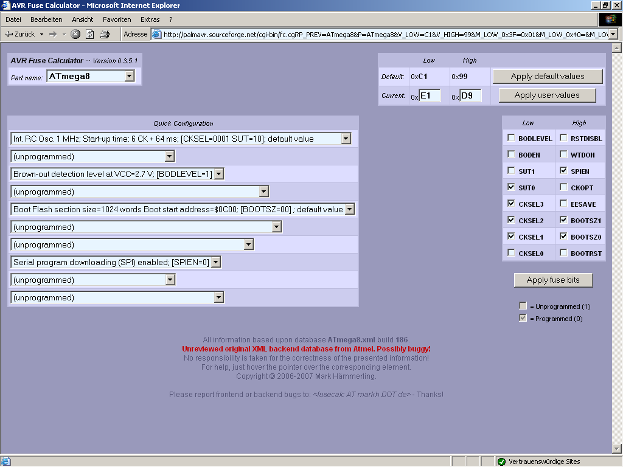Click the page icon in the address bar
The width and height of the screenshot is (623, 467).
click(x=157, y=35)
